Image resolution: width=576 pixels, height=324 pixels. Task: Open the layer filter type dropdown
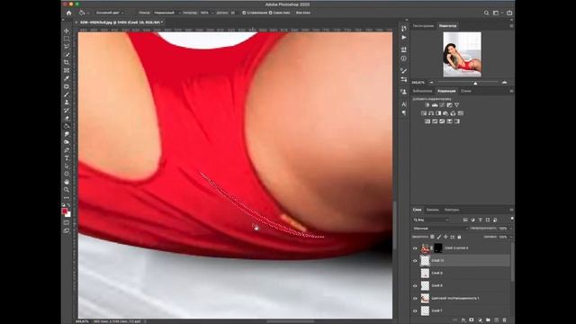[x=431, y=220]
